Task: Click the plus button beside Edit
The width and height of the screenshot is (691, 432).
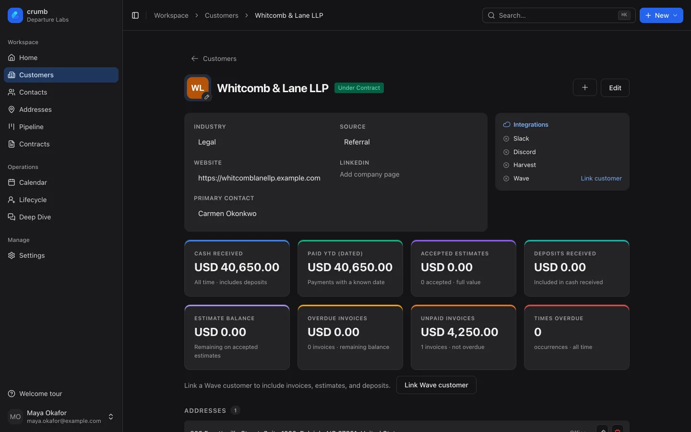Action: point(585,88)
